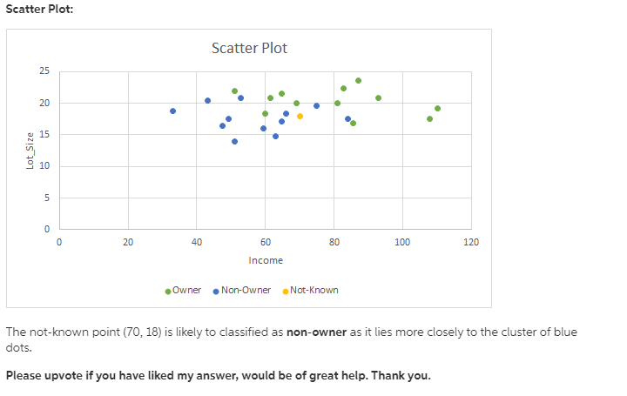
Task: Click the rightmost green data point
Action: click(437, 109)
